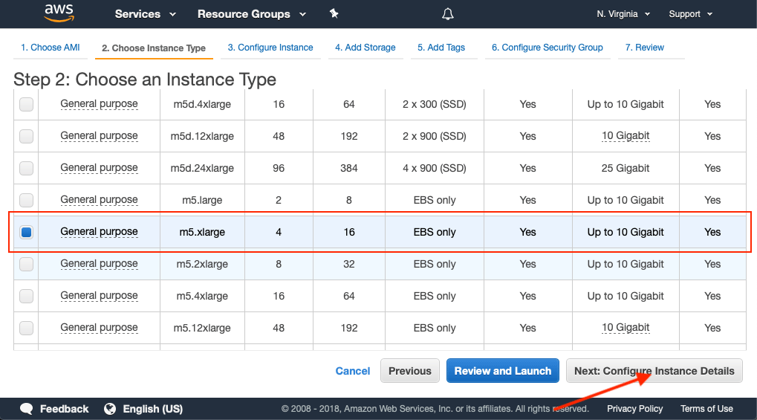The width and height of the screenshot is (757, 420).
Task: Click the Feedback speech bubble icon
Action: pos(27,409)
